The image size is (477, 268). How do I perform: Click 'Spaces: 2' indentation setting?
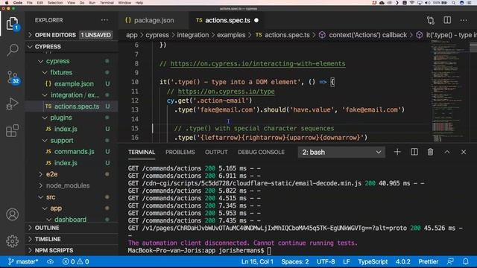295,261
